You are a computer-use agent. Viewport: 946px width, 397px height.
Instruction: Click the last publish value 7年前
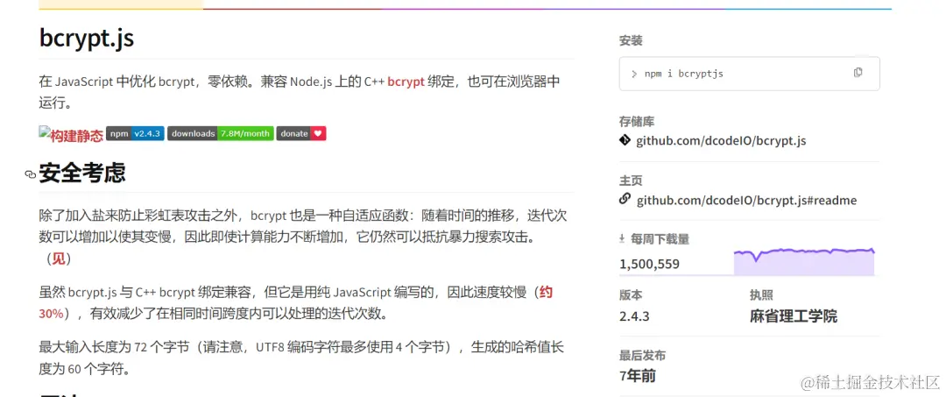point(638,376)
